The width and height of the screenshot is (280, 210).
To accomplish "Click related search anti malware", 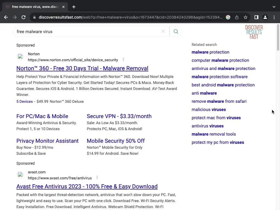I will pos(204,93).
